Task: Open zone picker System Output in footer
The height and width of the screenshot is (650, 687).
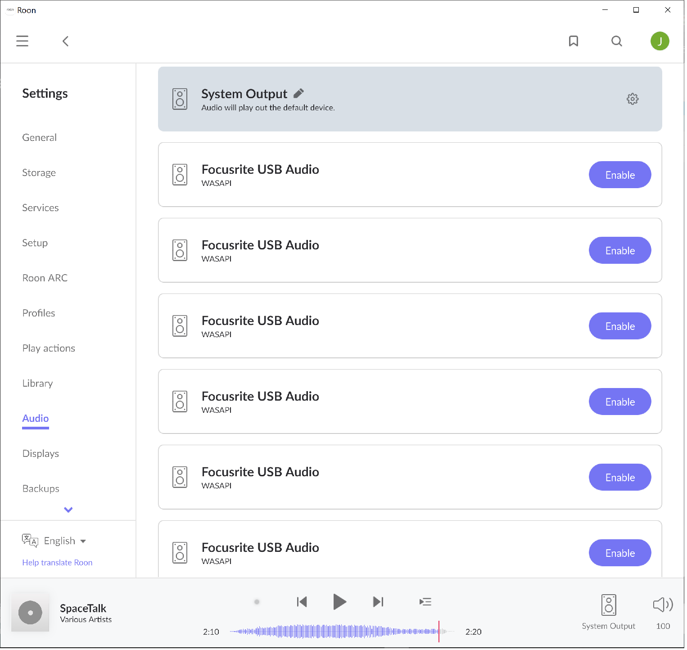Action: tap(608, 612)
